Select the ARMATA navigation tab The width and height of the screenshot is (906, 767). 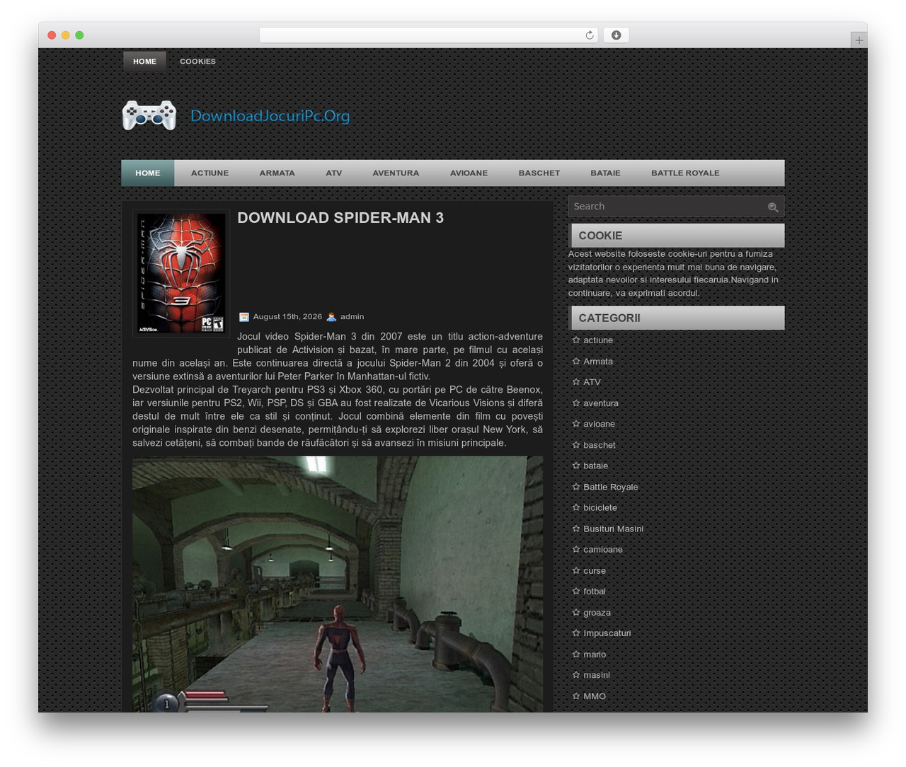click(x=277, y=173)
